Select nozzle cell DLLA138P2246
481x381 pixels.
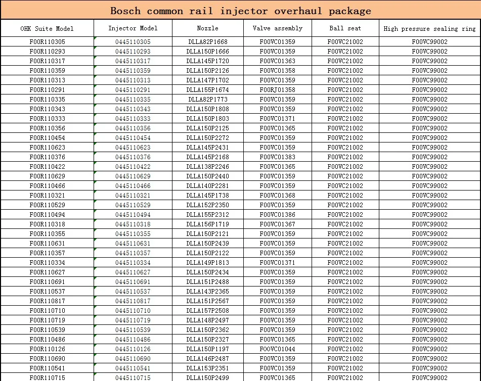[208, 166]
